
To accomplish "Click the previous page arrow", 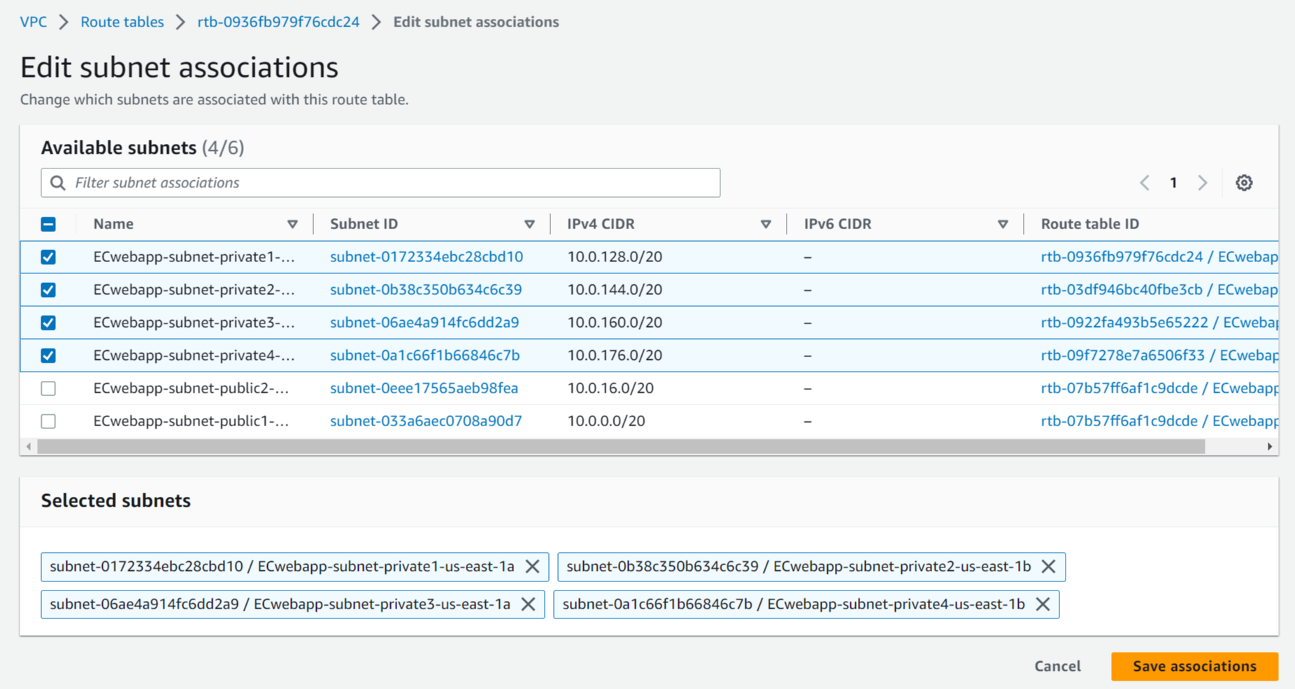I will (x=1144, y=182).
